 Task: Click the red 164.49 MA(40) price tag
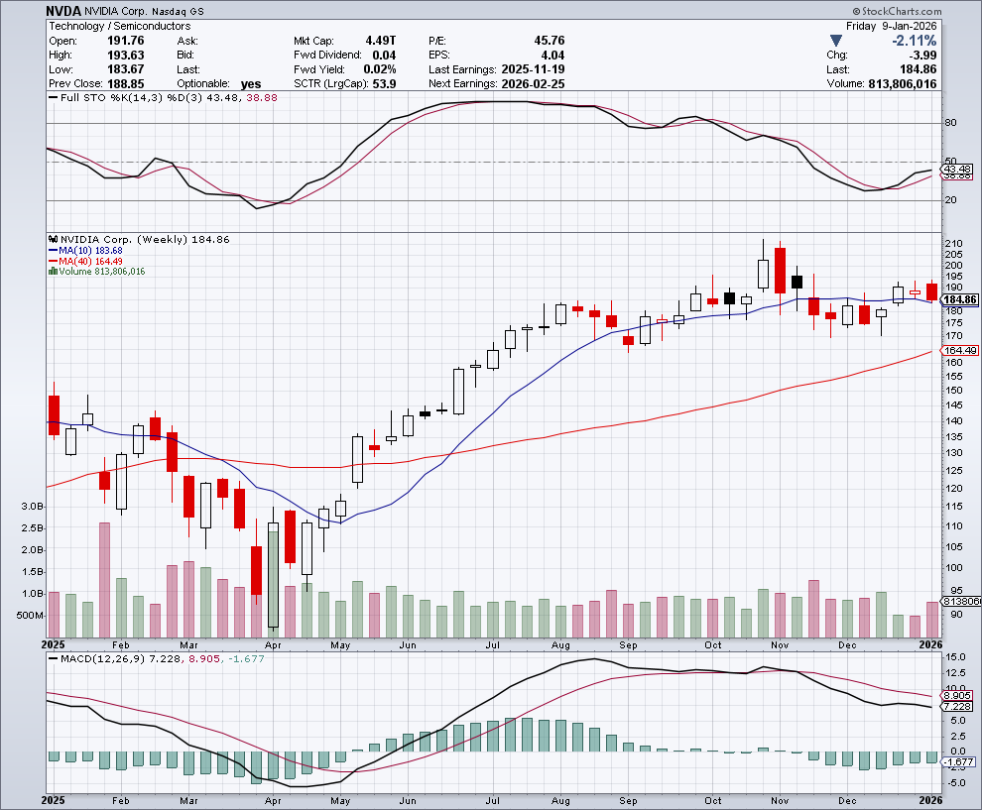[959, 350]
